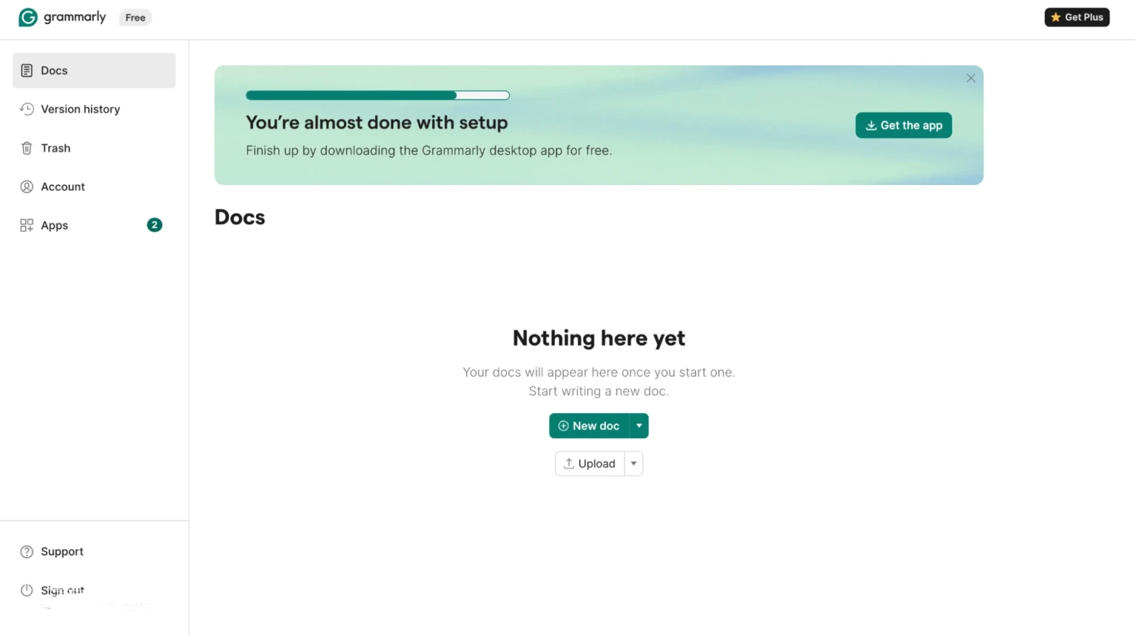Click the Sign out power icon
Image resolution: width=1135 pixels, height=635 pixels.
pyautogui.click(x=27, y=590)
